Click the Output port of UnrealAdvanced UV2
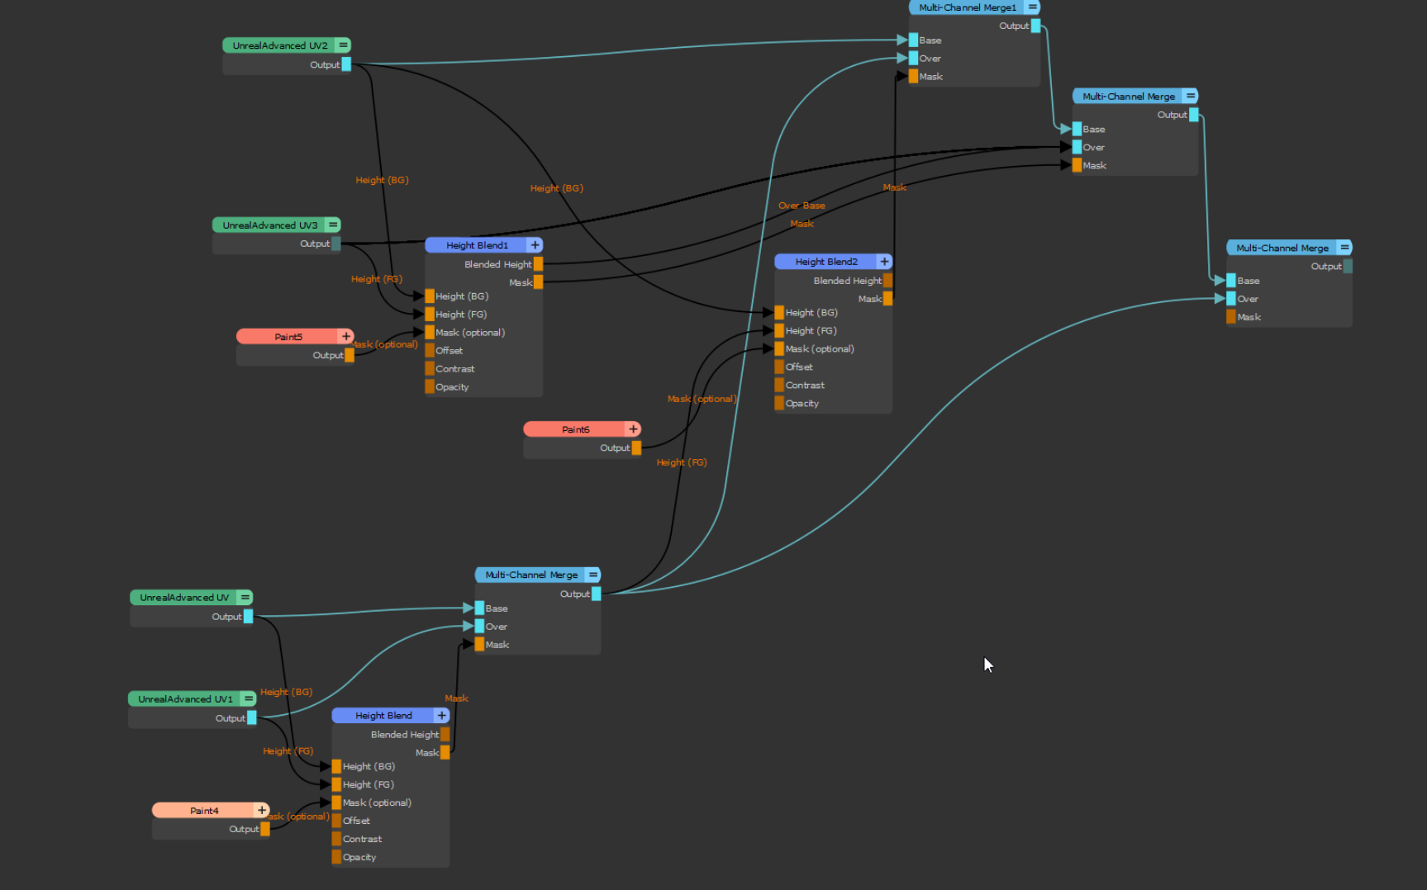 click(x=346, y=64)
